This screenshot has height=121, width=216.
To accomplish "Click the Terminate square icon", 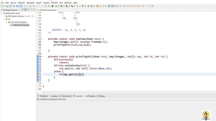I will coord(31,6).
